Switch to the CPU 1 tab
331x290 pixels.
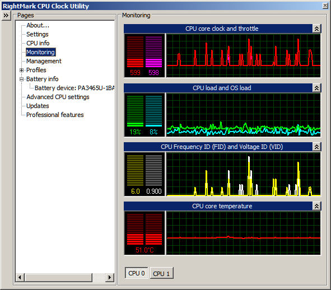tap(161, 274)
